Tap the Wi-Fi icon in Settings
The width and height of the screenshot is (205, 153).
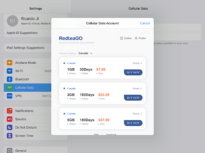(x=10, y=71)
